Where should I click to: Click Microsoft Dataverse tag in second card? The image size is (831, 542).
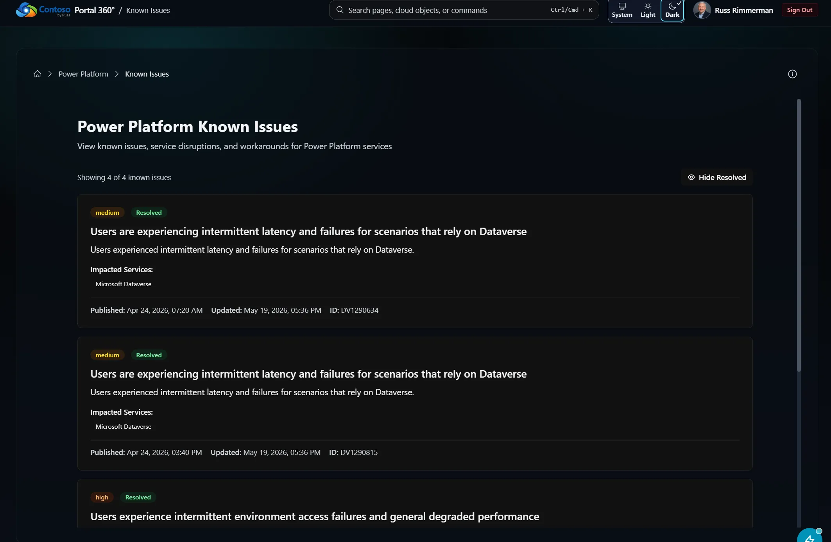124,426
